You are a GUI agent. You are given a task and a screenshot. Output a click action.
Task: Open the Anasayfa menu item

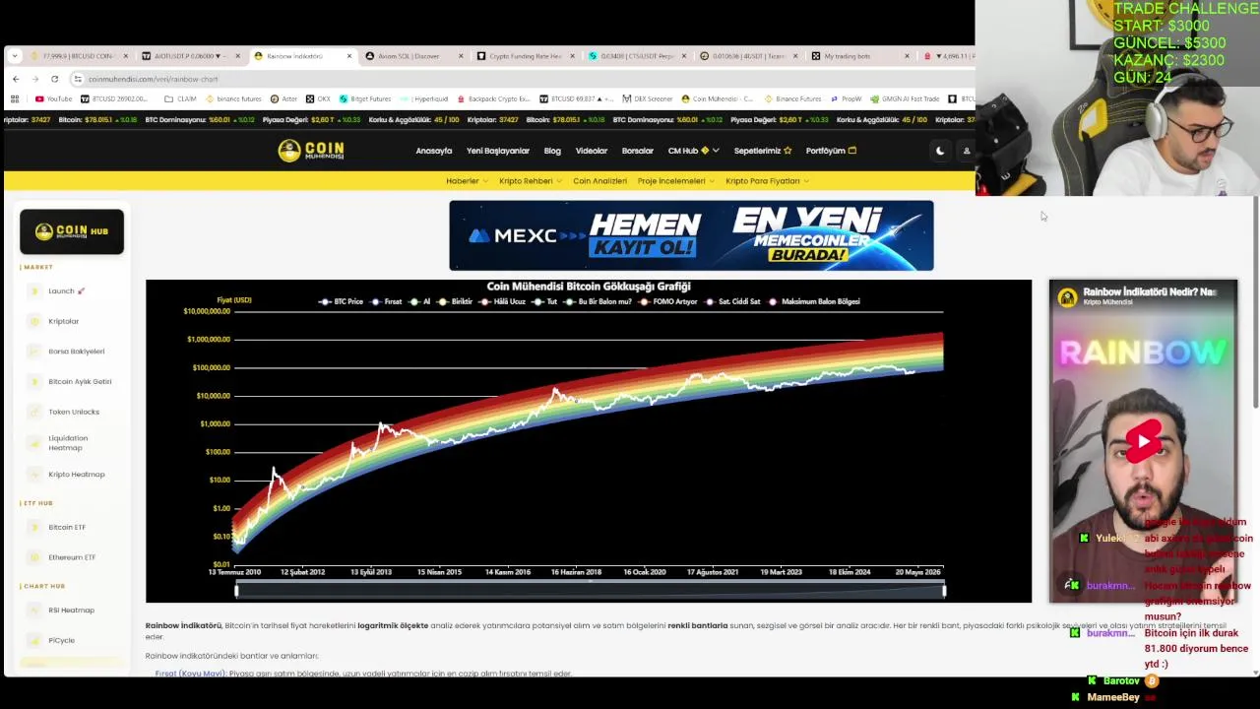434,151
